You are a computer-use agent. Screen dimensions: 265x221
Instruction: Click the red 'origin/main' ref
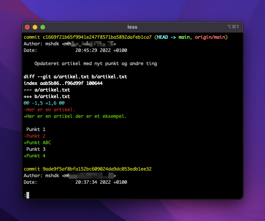click(210, 37)
